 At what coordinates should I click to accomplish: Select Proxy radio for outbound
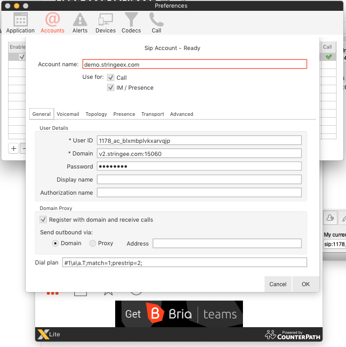pyautogui.click(x=93, y=243)
